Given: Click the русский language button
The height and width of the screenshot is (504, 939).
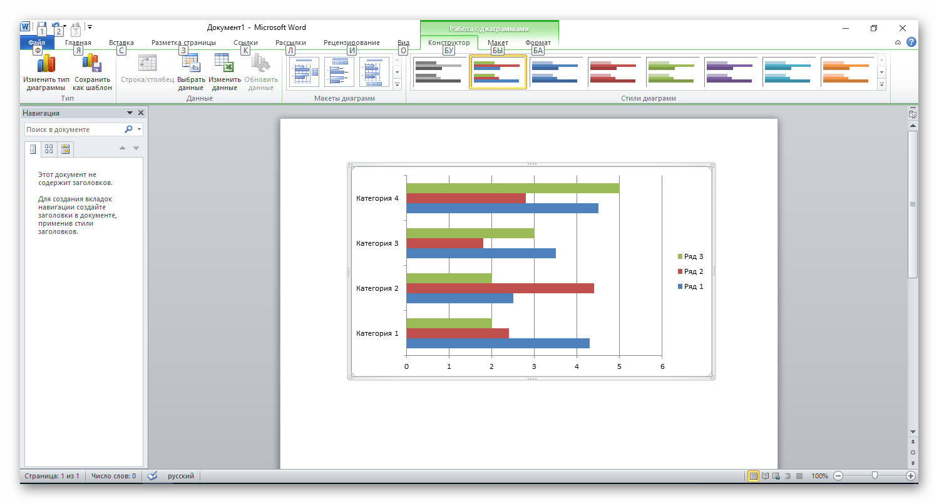Looking at the screenshot, I should (180, 476).
